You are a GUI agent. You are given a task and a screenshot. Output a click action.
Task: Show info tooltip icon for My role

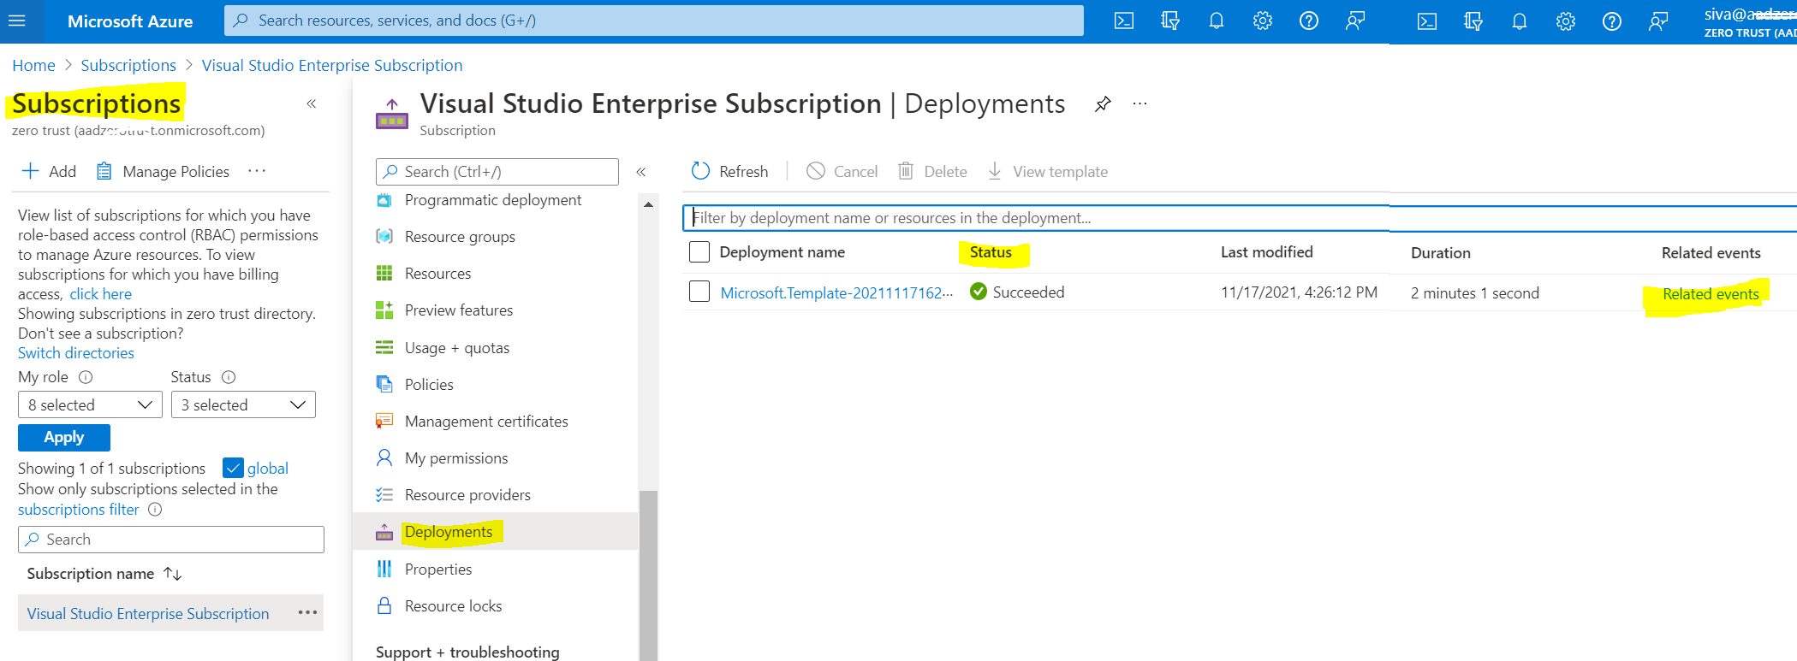point(86,377)
